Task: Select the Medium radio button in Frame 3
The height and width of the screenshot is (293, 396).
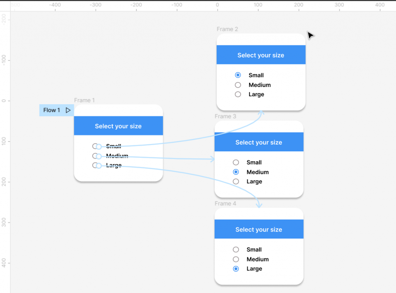Action: [x=236, y=172]
